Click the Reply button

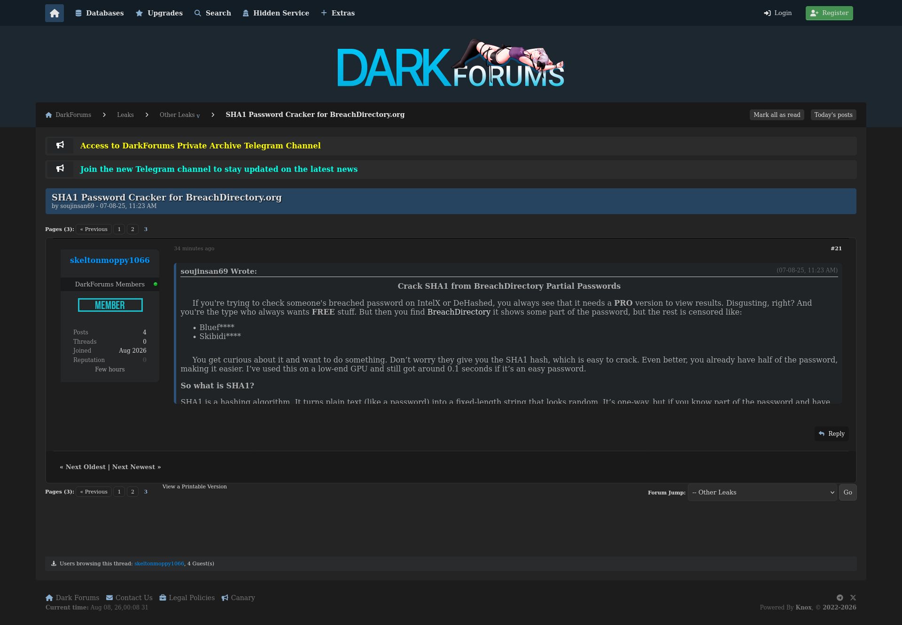tap(832, 434)
